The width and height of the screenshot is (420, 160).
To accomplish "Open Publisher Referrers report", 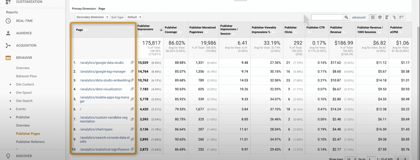I will (x=30, y=142).
